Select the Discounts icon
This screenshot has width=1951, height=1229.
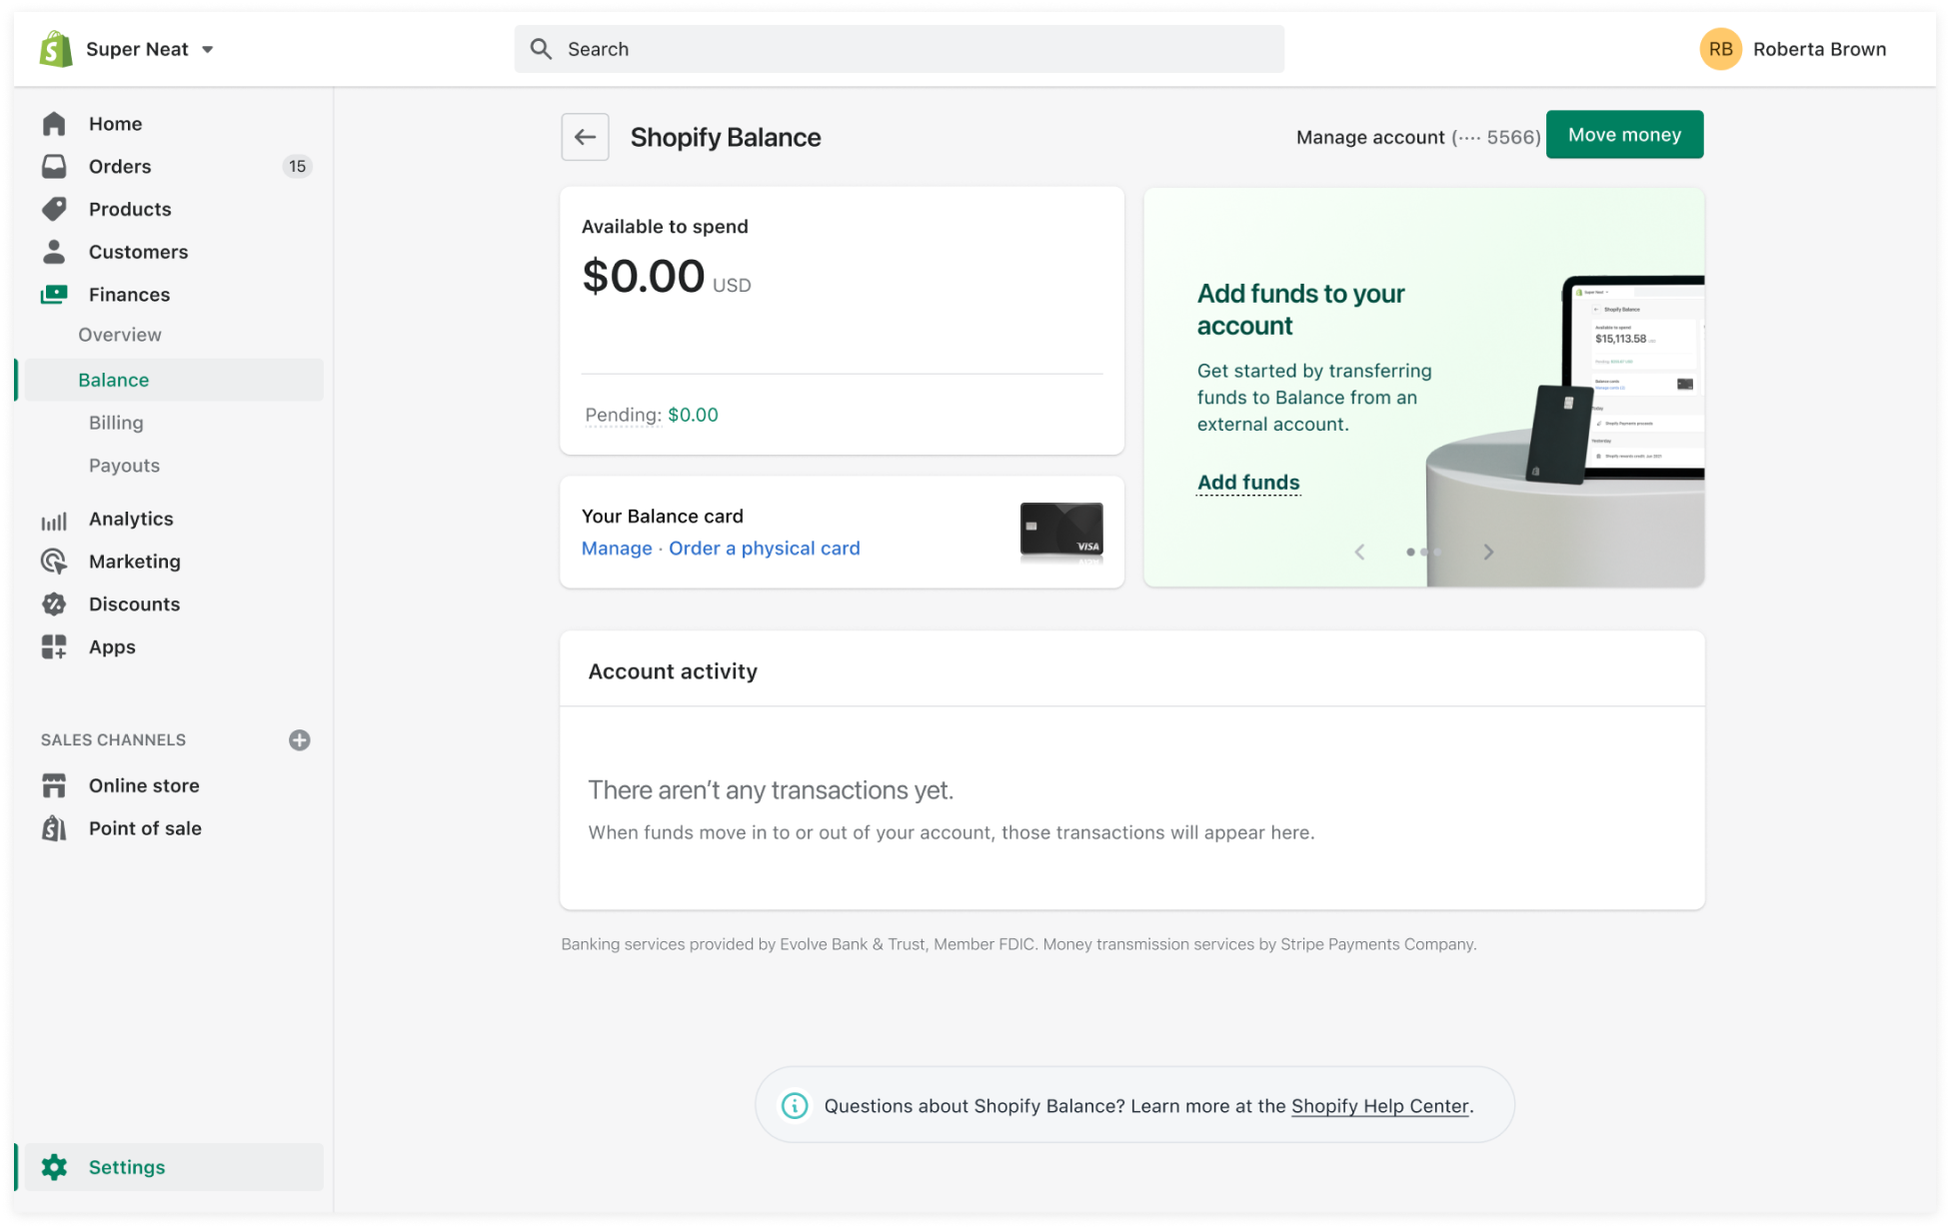pos(54,604)
